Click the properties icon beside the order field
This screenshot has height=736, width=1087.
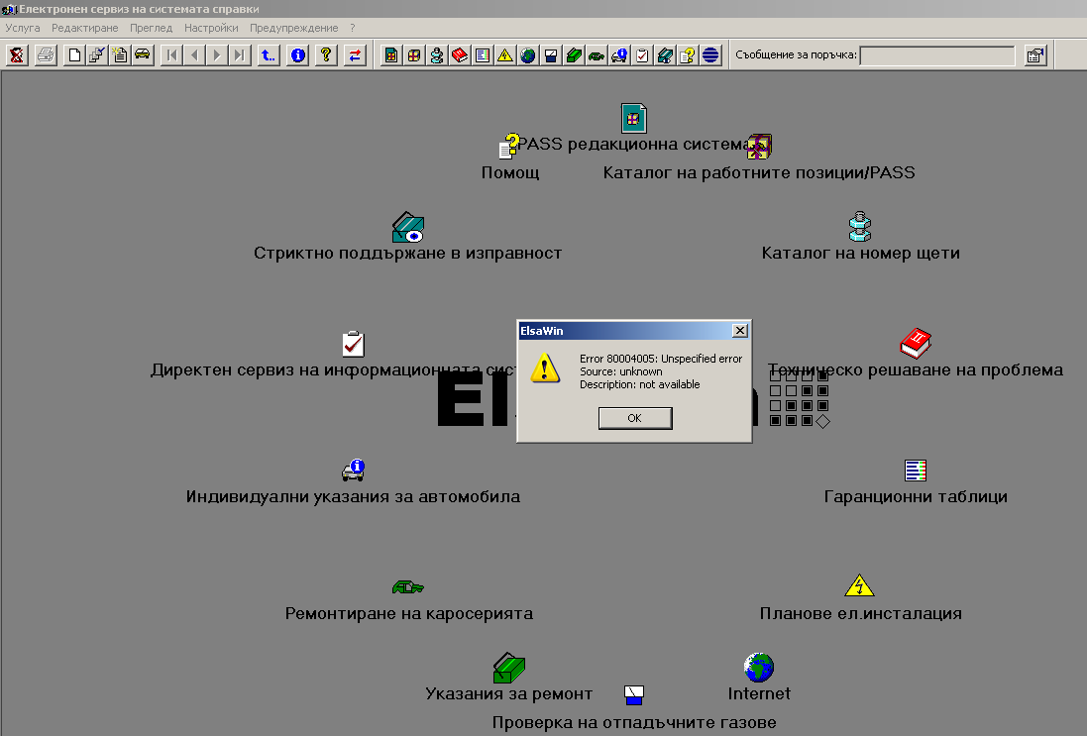[x=1035, y=55]
